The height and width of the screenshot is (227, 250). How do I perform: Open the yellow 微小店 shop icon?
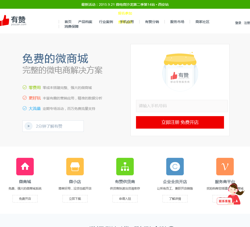pyautogui.click(x=75, y=167)
